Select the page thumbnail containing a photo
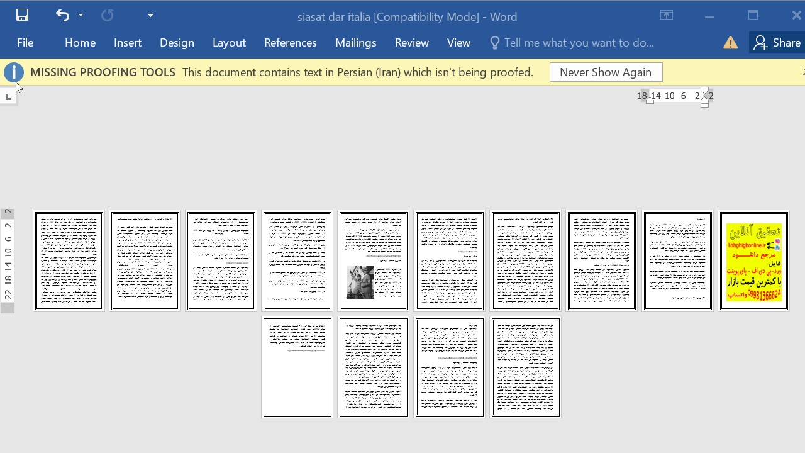805x453 pixels. [374, 261]
